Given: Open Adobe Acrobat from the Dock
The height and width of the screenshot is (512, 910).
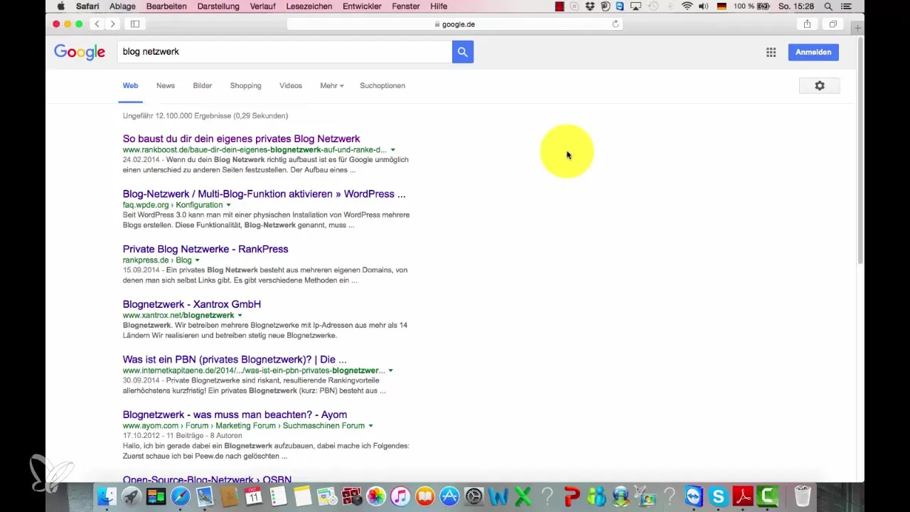Looking at the screenshot, I should tap(743, 496).
